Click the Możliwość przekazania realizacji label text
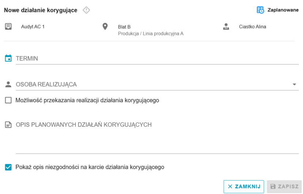Screen dimensions: 303x194 [87, 100]
